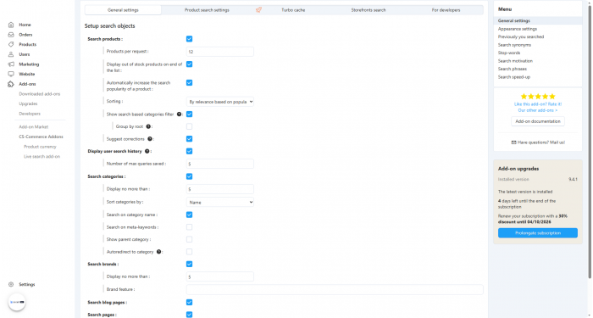This screenshot has height=318, width=593.
Task: Click Number of max queries saved field
Action: pos(220,164)
